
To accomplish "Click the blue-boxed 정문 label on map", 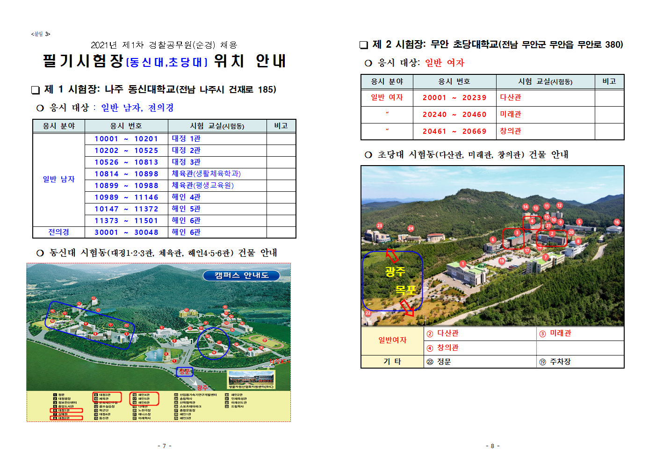I will (x=185, y=371).
